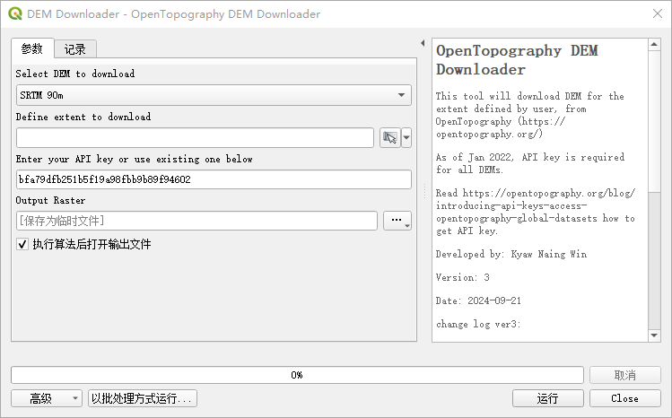Click 'Developed by: Kyaw Naing Win' text
This screenshot has height=418, width=672.
(x=511, y=254)
